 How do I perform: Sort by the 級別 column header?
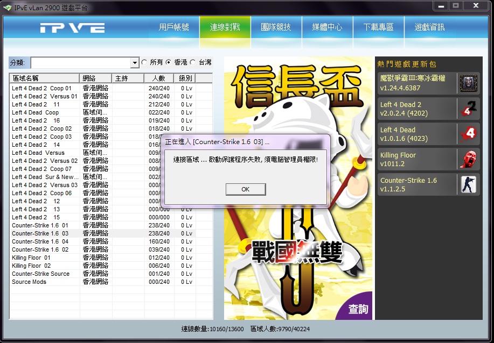[185, 78]
